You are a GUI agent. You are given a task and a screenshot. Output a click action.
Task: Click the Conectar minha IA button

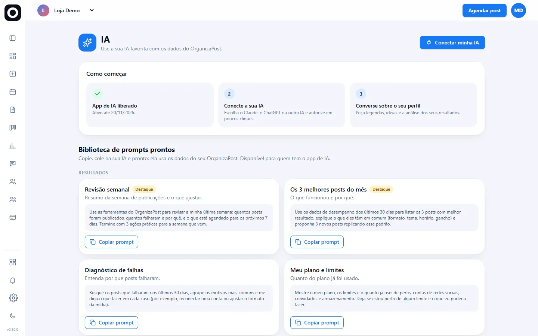[452, 43]
